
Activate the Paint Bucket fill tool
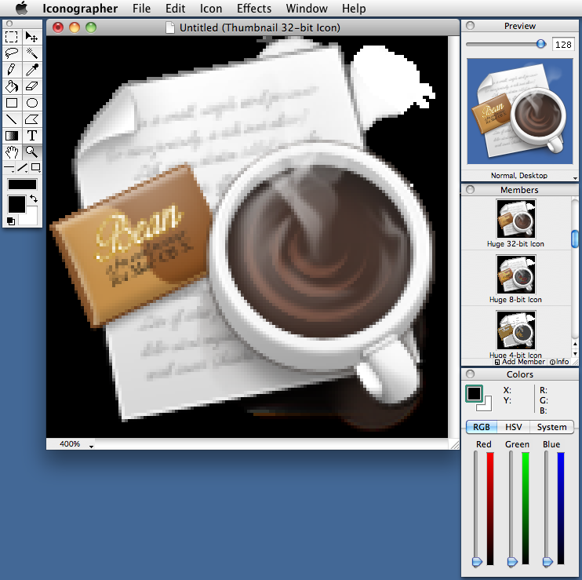pyautogui.click(x=12, y=86)
